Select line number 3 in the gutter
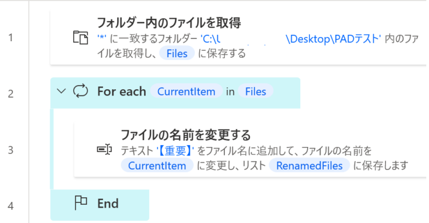The image size is (429, 223). tap(11, 150)
